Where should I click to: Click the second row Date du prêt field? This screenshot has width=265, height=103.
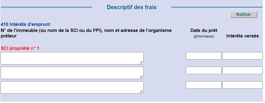(x=204, y=70)
